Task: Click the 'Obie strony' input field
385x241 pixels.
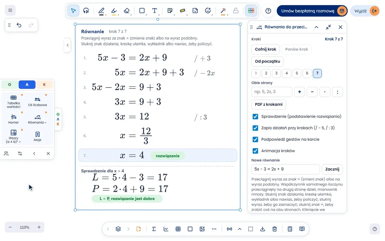Action: pyautogui.click(x=272, y=92)
